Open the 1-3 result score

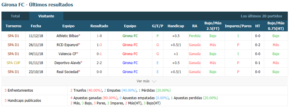99,45
